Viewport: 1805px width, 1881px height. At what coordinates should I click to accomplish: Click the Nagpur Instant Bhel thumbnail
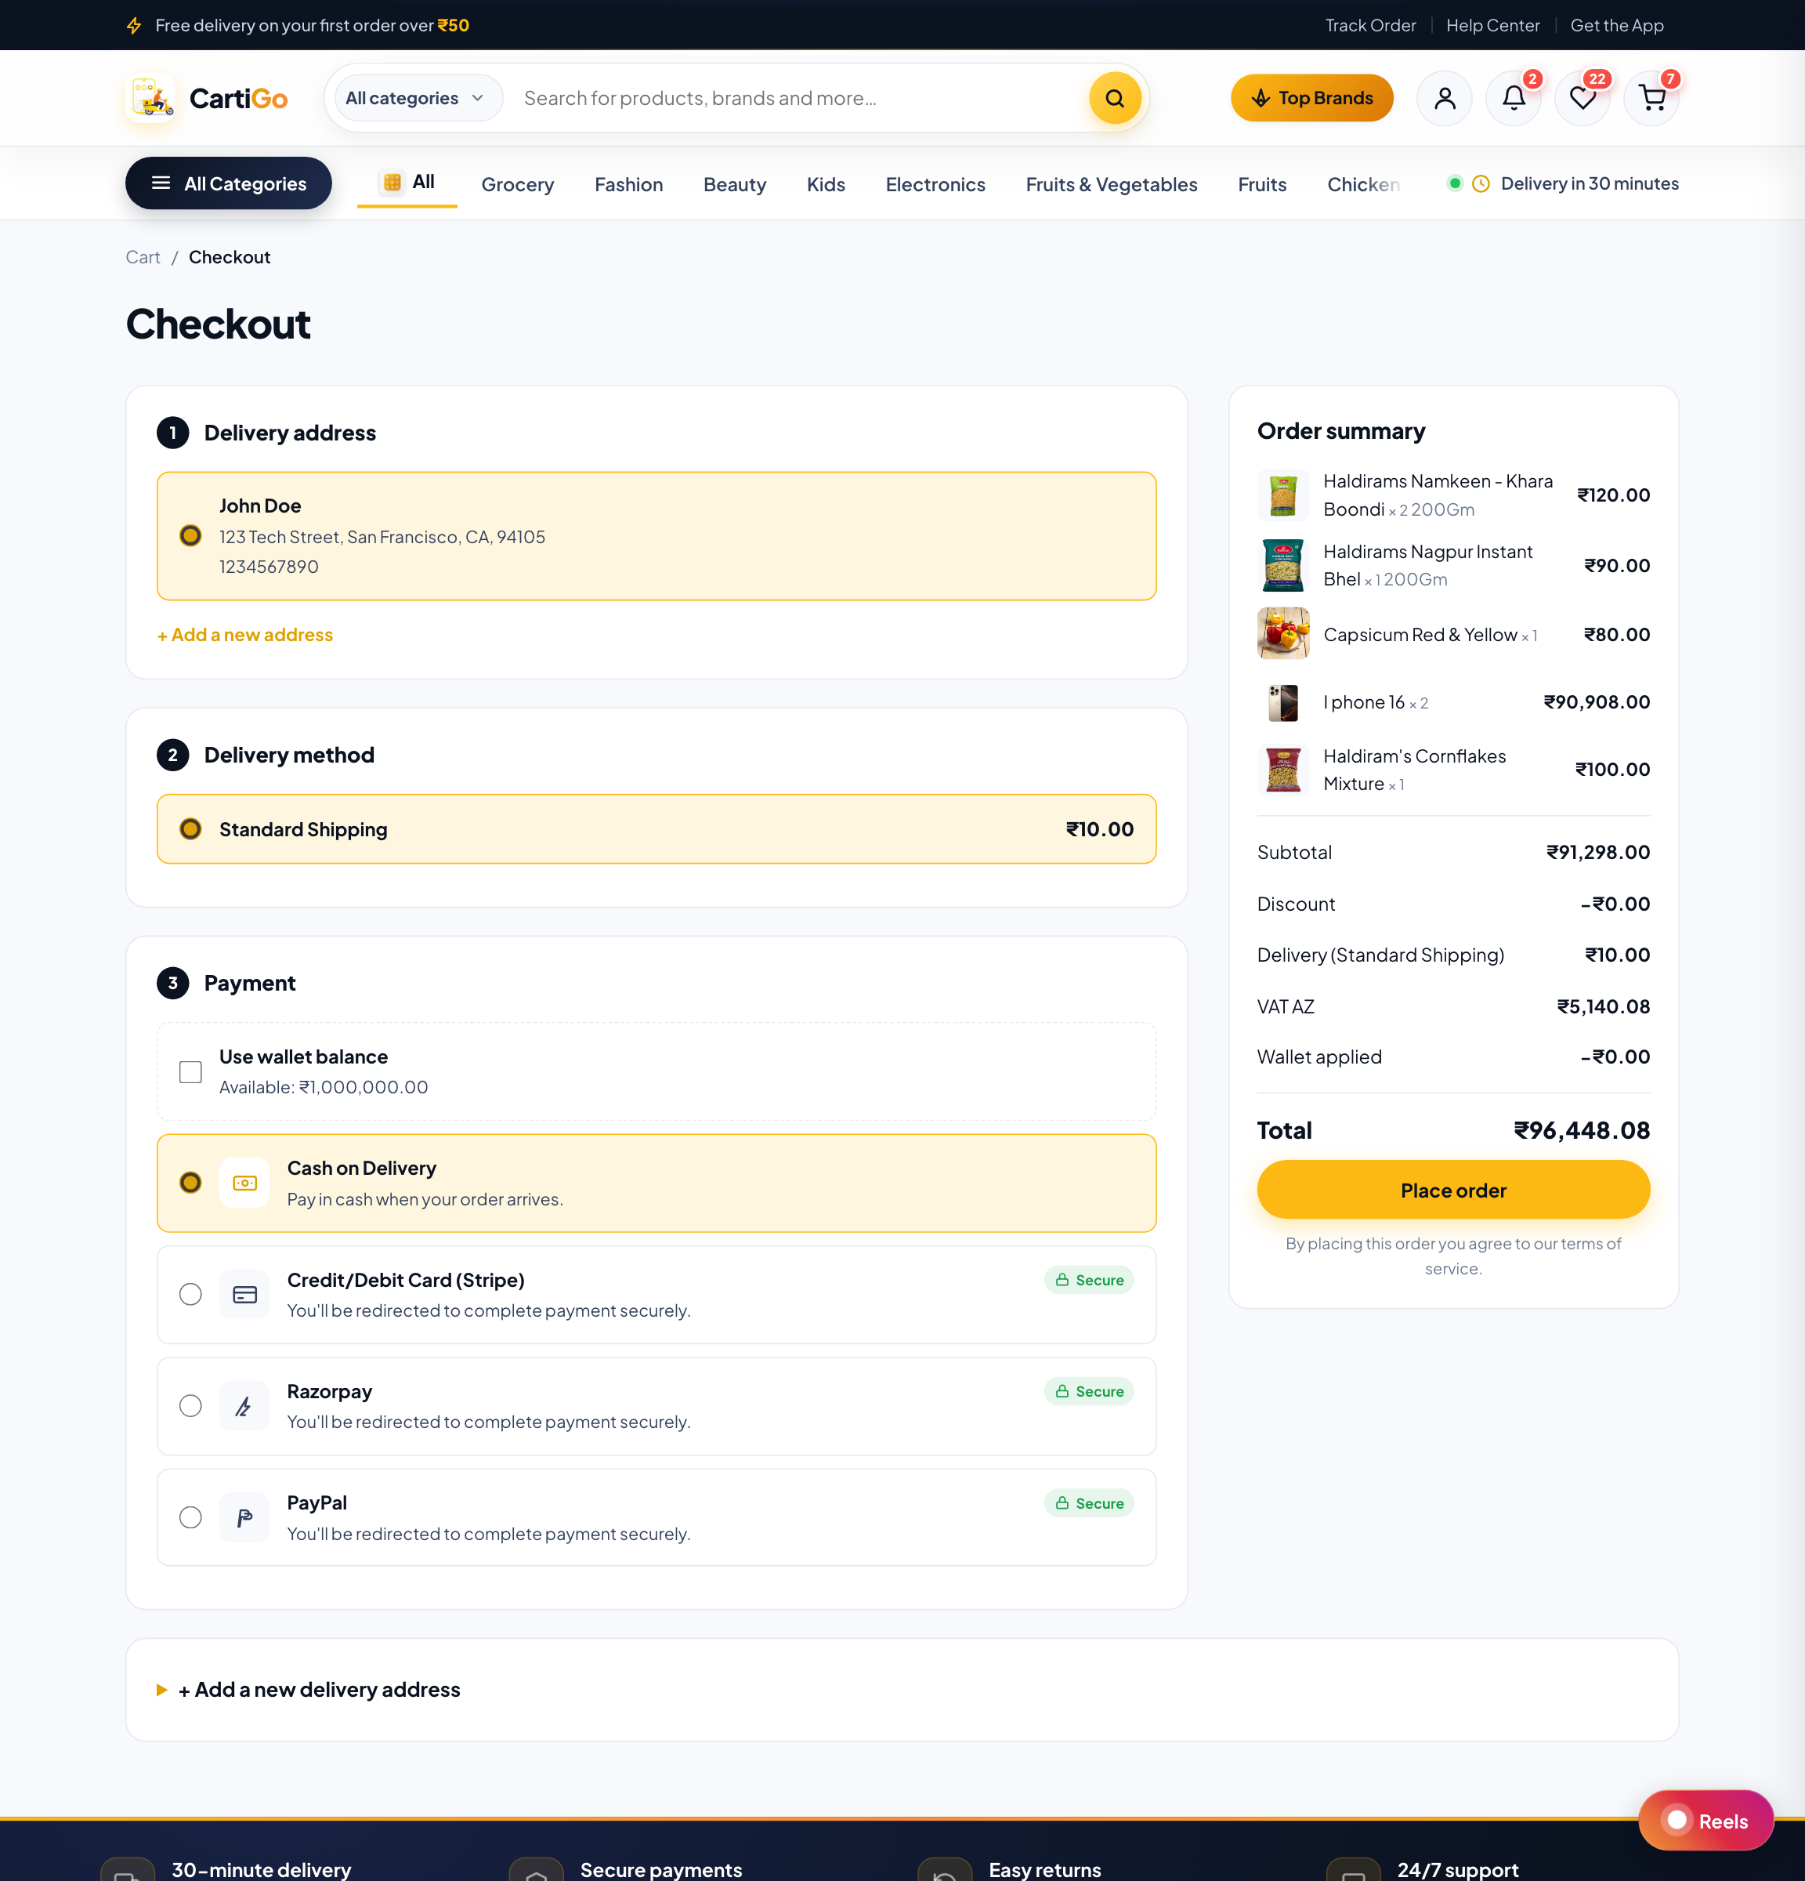[x=1283, y=565]
